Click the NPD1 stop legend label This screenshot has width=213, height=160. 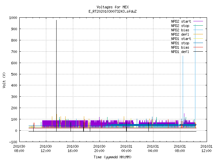tap(180, 43)
